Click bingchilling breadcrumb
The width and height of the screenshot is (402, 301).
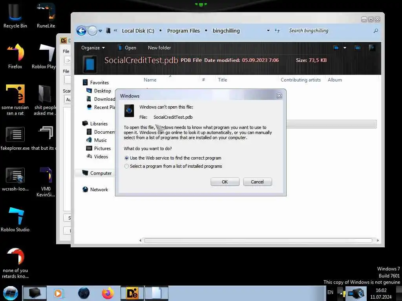pos(226,31)
